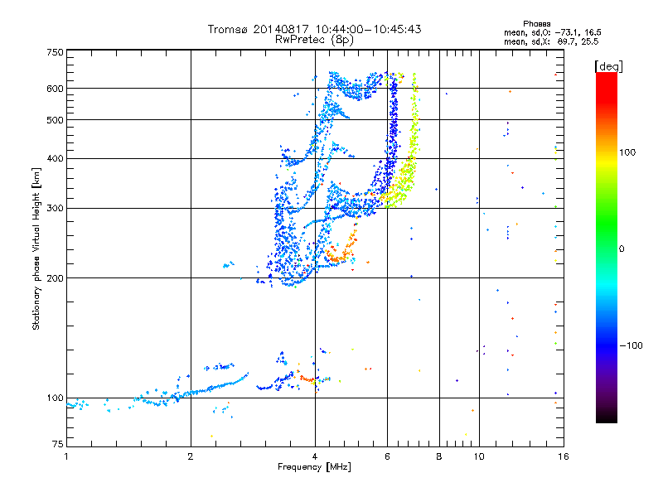Click the 'Stationary phase Virtual Height [km]' axis title
The image size is (663, 497).
click(x=36, y=249)
